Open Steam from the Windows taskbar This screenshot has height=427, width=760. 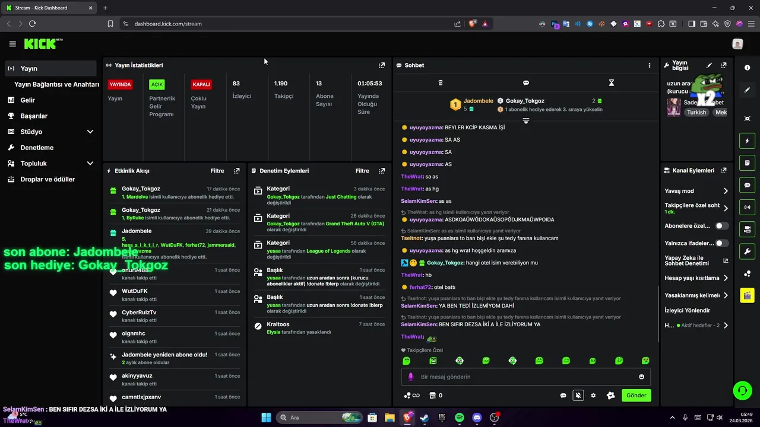[x=425, y=418]
